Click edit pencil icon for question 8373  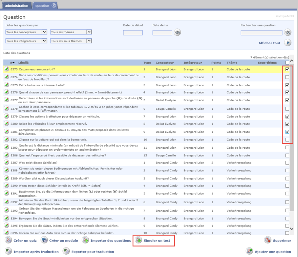point(6,69)
